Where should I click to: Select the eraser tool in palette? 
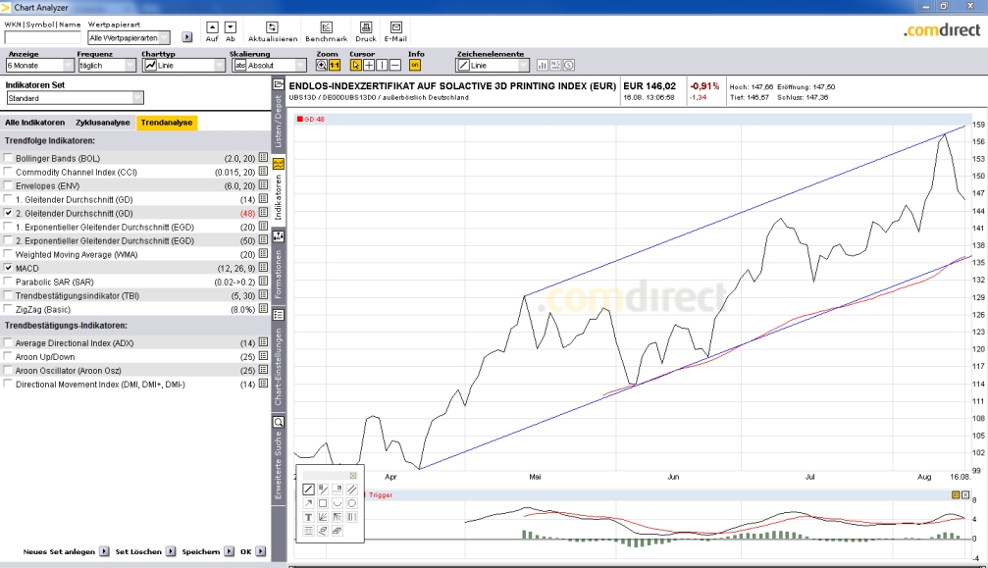tap(338, 531)
